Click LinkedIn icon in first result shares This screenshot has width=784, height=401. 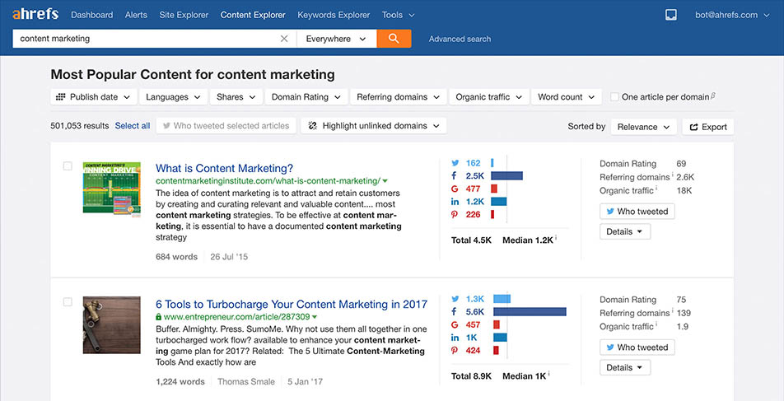[x=455, y=202]
